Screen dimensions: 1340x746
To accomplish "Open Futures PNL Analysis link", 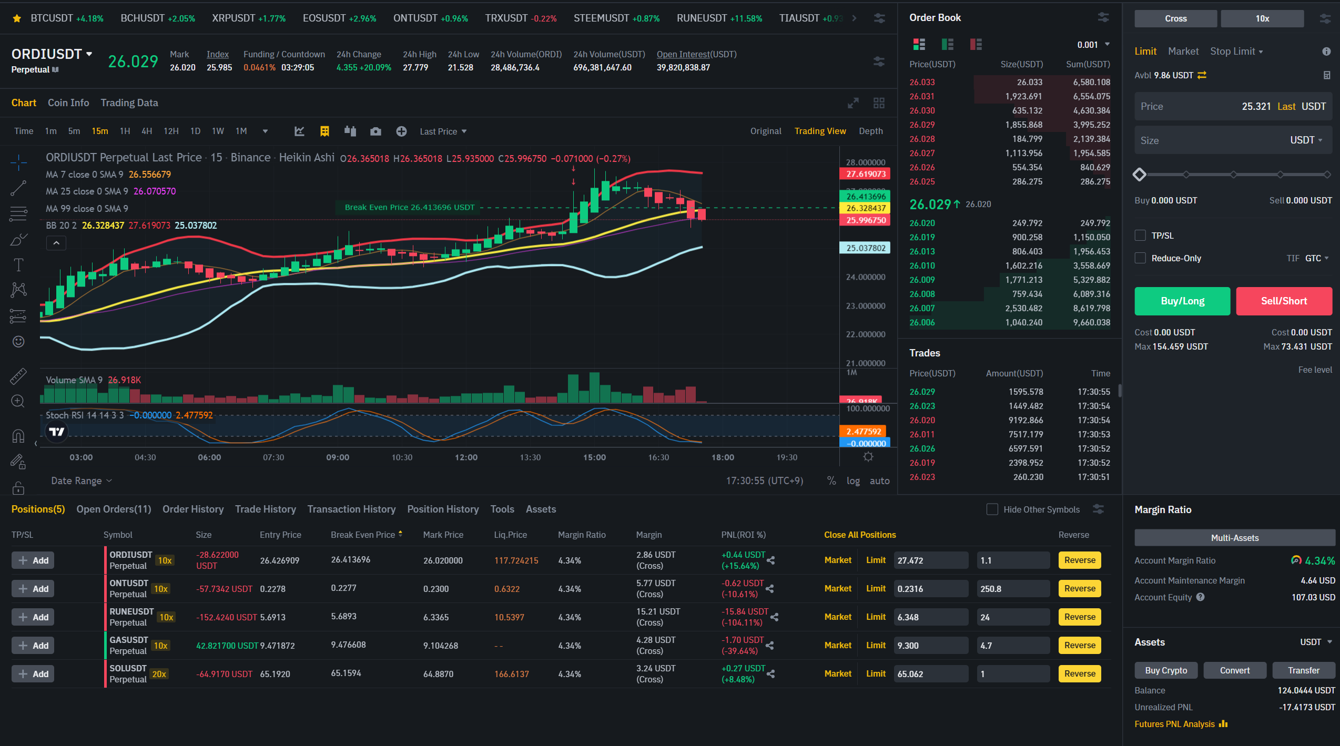I will [x=1181, y=724].
